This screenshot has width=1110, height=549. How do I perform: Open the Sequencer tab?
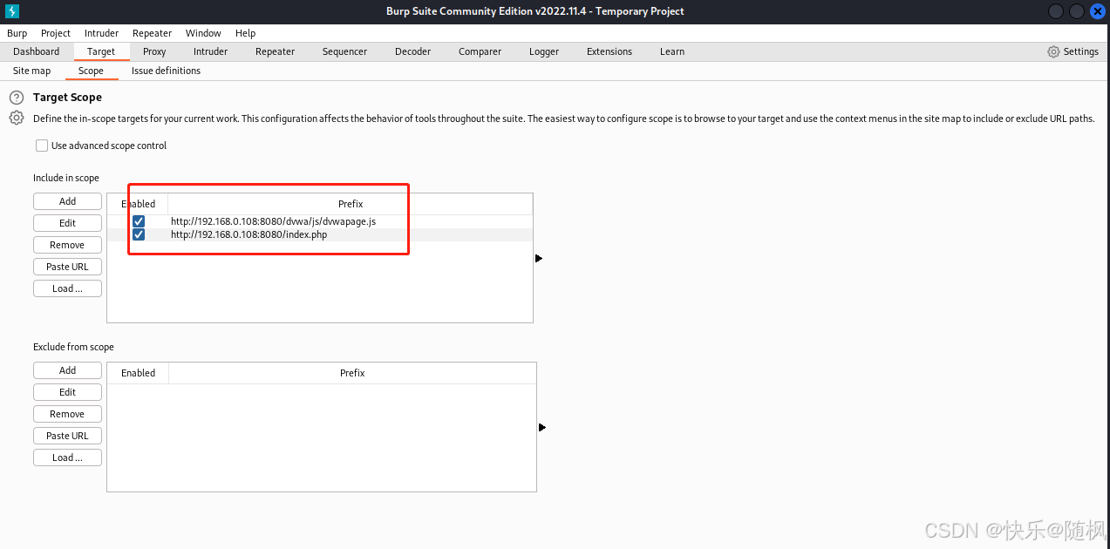(x=344, y=51)
